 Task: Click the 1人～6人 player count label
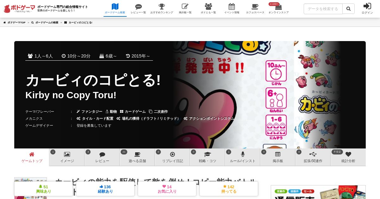(40, 56)
